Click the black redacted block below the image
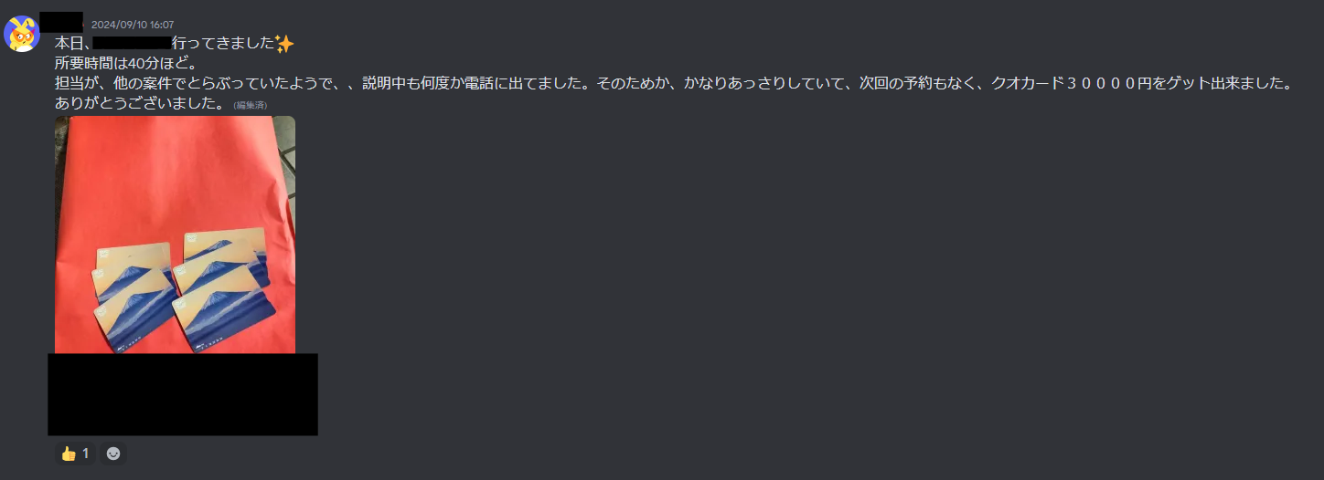The height and width of the screenshot is (480, 1324). coord(183,394)
